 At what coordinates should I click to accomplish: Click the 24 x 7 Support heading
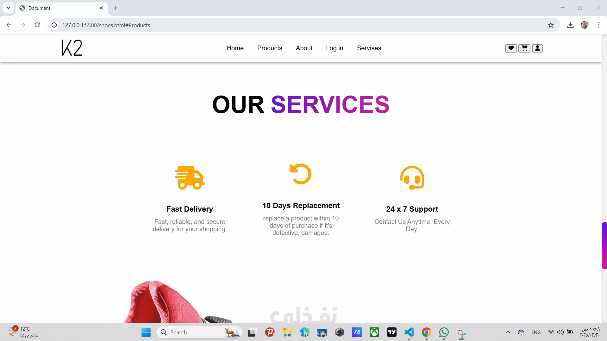point(412,209)
